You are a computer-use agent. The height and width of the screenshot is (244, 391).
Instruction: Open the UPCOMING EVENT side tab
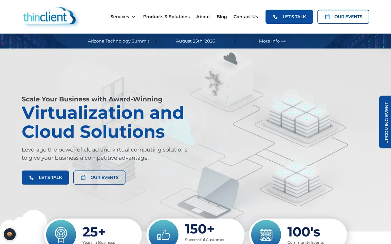coord(385,122)
